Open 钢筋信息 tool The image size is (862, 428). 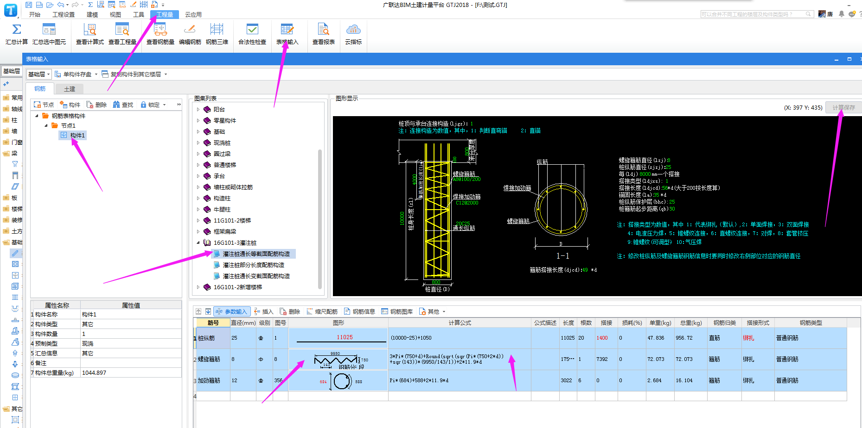coord(359,311)
